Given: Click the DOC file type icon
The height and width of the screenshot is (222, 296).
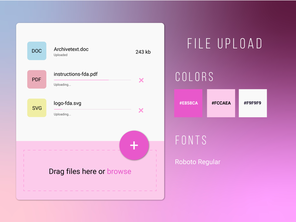Looking at the screenshot, I should [x=36, y=51].
